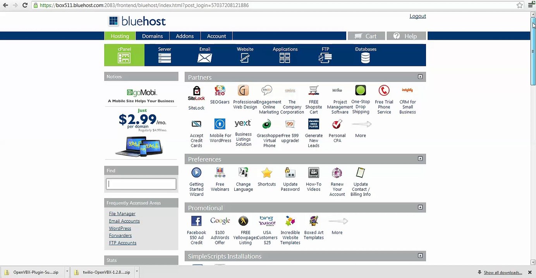Open Project Management Software icon
This screenshot has width=536, height=278.
337,91
